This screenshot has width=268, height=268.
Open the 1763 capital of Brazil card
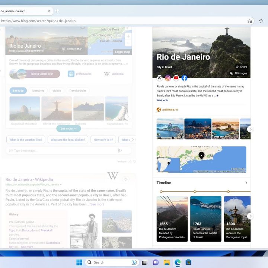(x=206, y=219)
